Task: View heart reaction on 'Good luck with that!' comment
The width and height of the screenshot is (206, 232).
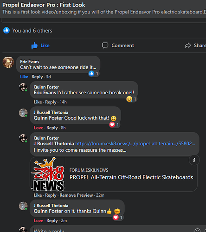Action: pyautogui.click(x=114, y=125)
